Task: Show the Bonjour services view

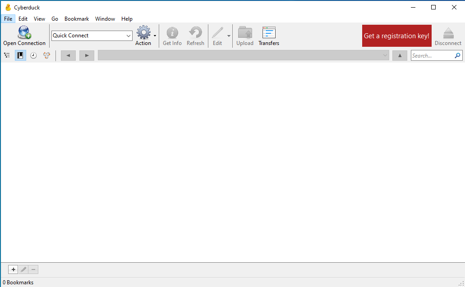Action: pyautogui.click(x=46, y=55)
